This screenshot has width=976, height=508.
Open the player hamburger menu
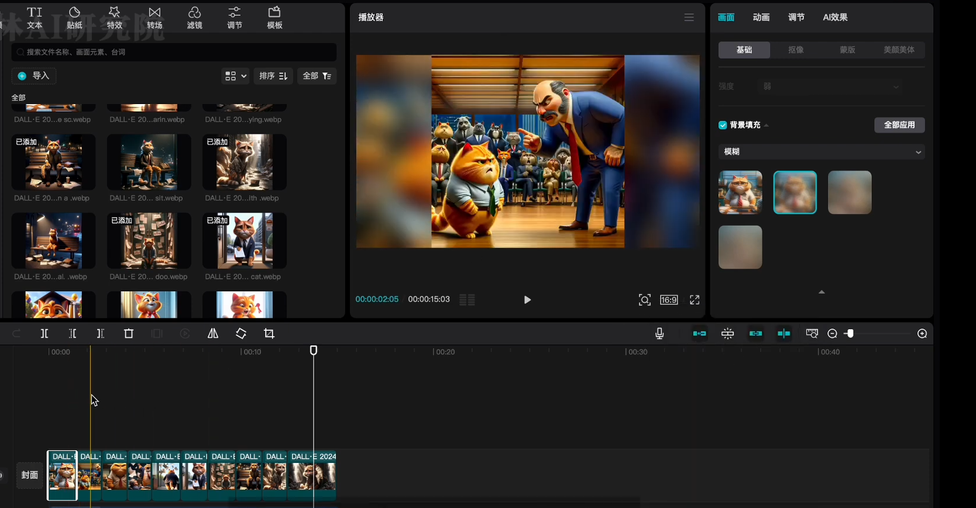(689, 18)
